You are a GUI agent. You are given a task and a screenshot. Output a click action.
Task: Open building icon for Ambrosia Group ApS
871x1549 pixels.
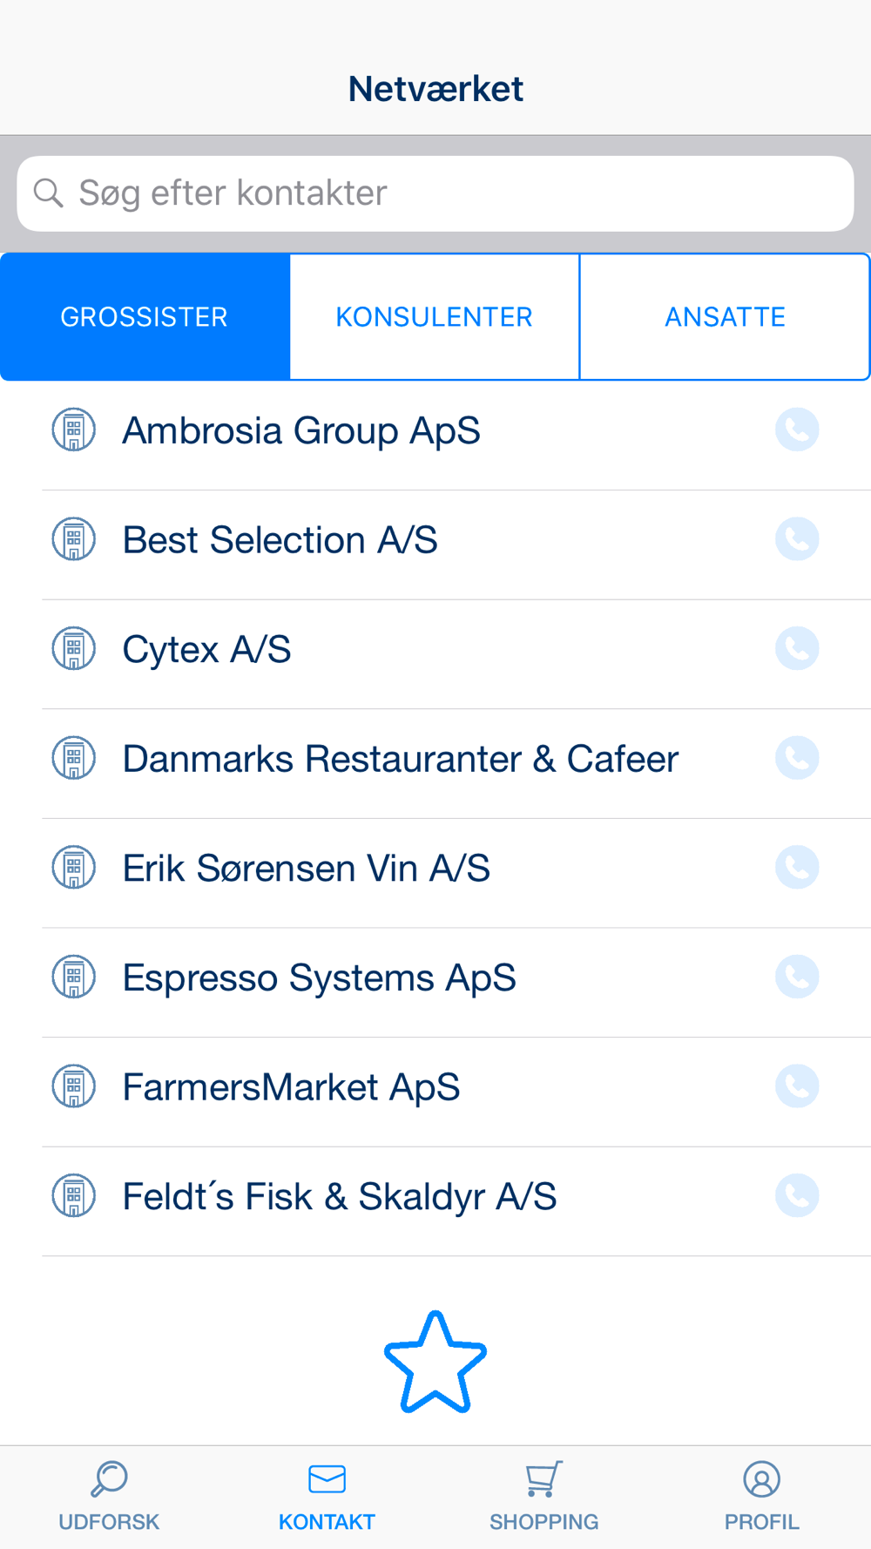74,430
